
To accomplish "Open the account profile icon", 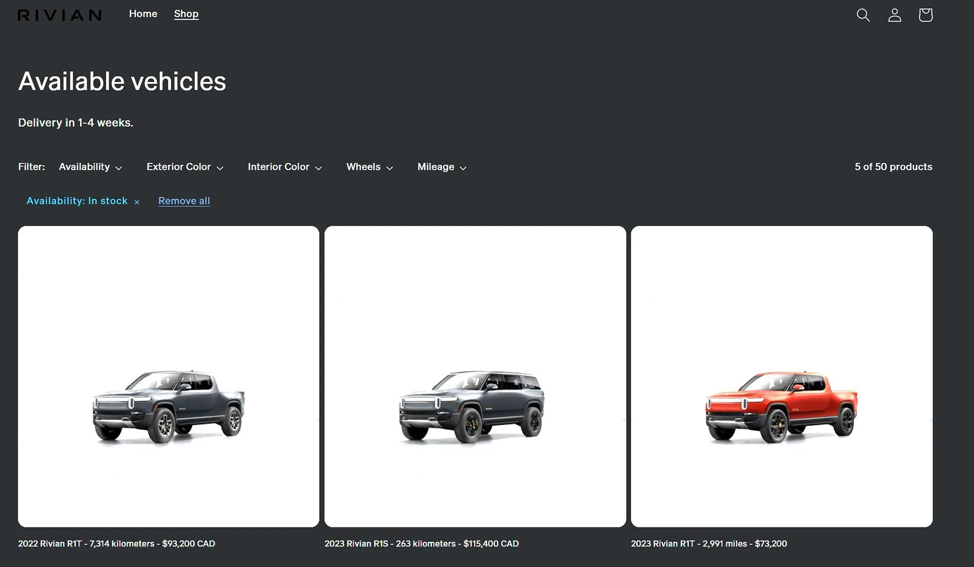I will coord(895,15).
